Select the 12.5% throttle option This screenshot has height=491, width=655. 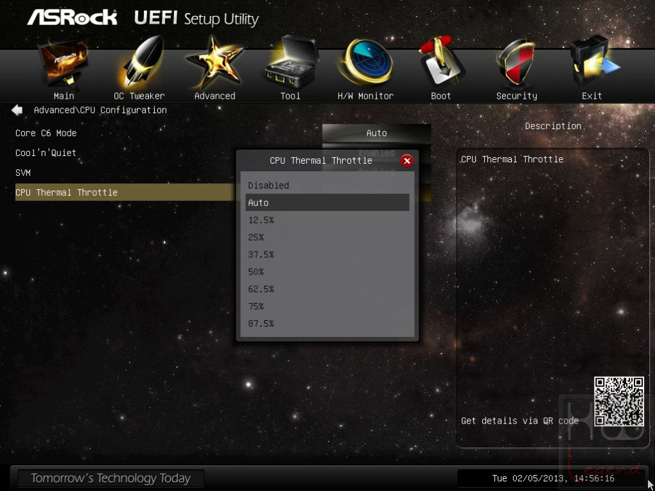[x=327, y=220]
